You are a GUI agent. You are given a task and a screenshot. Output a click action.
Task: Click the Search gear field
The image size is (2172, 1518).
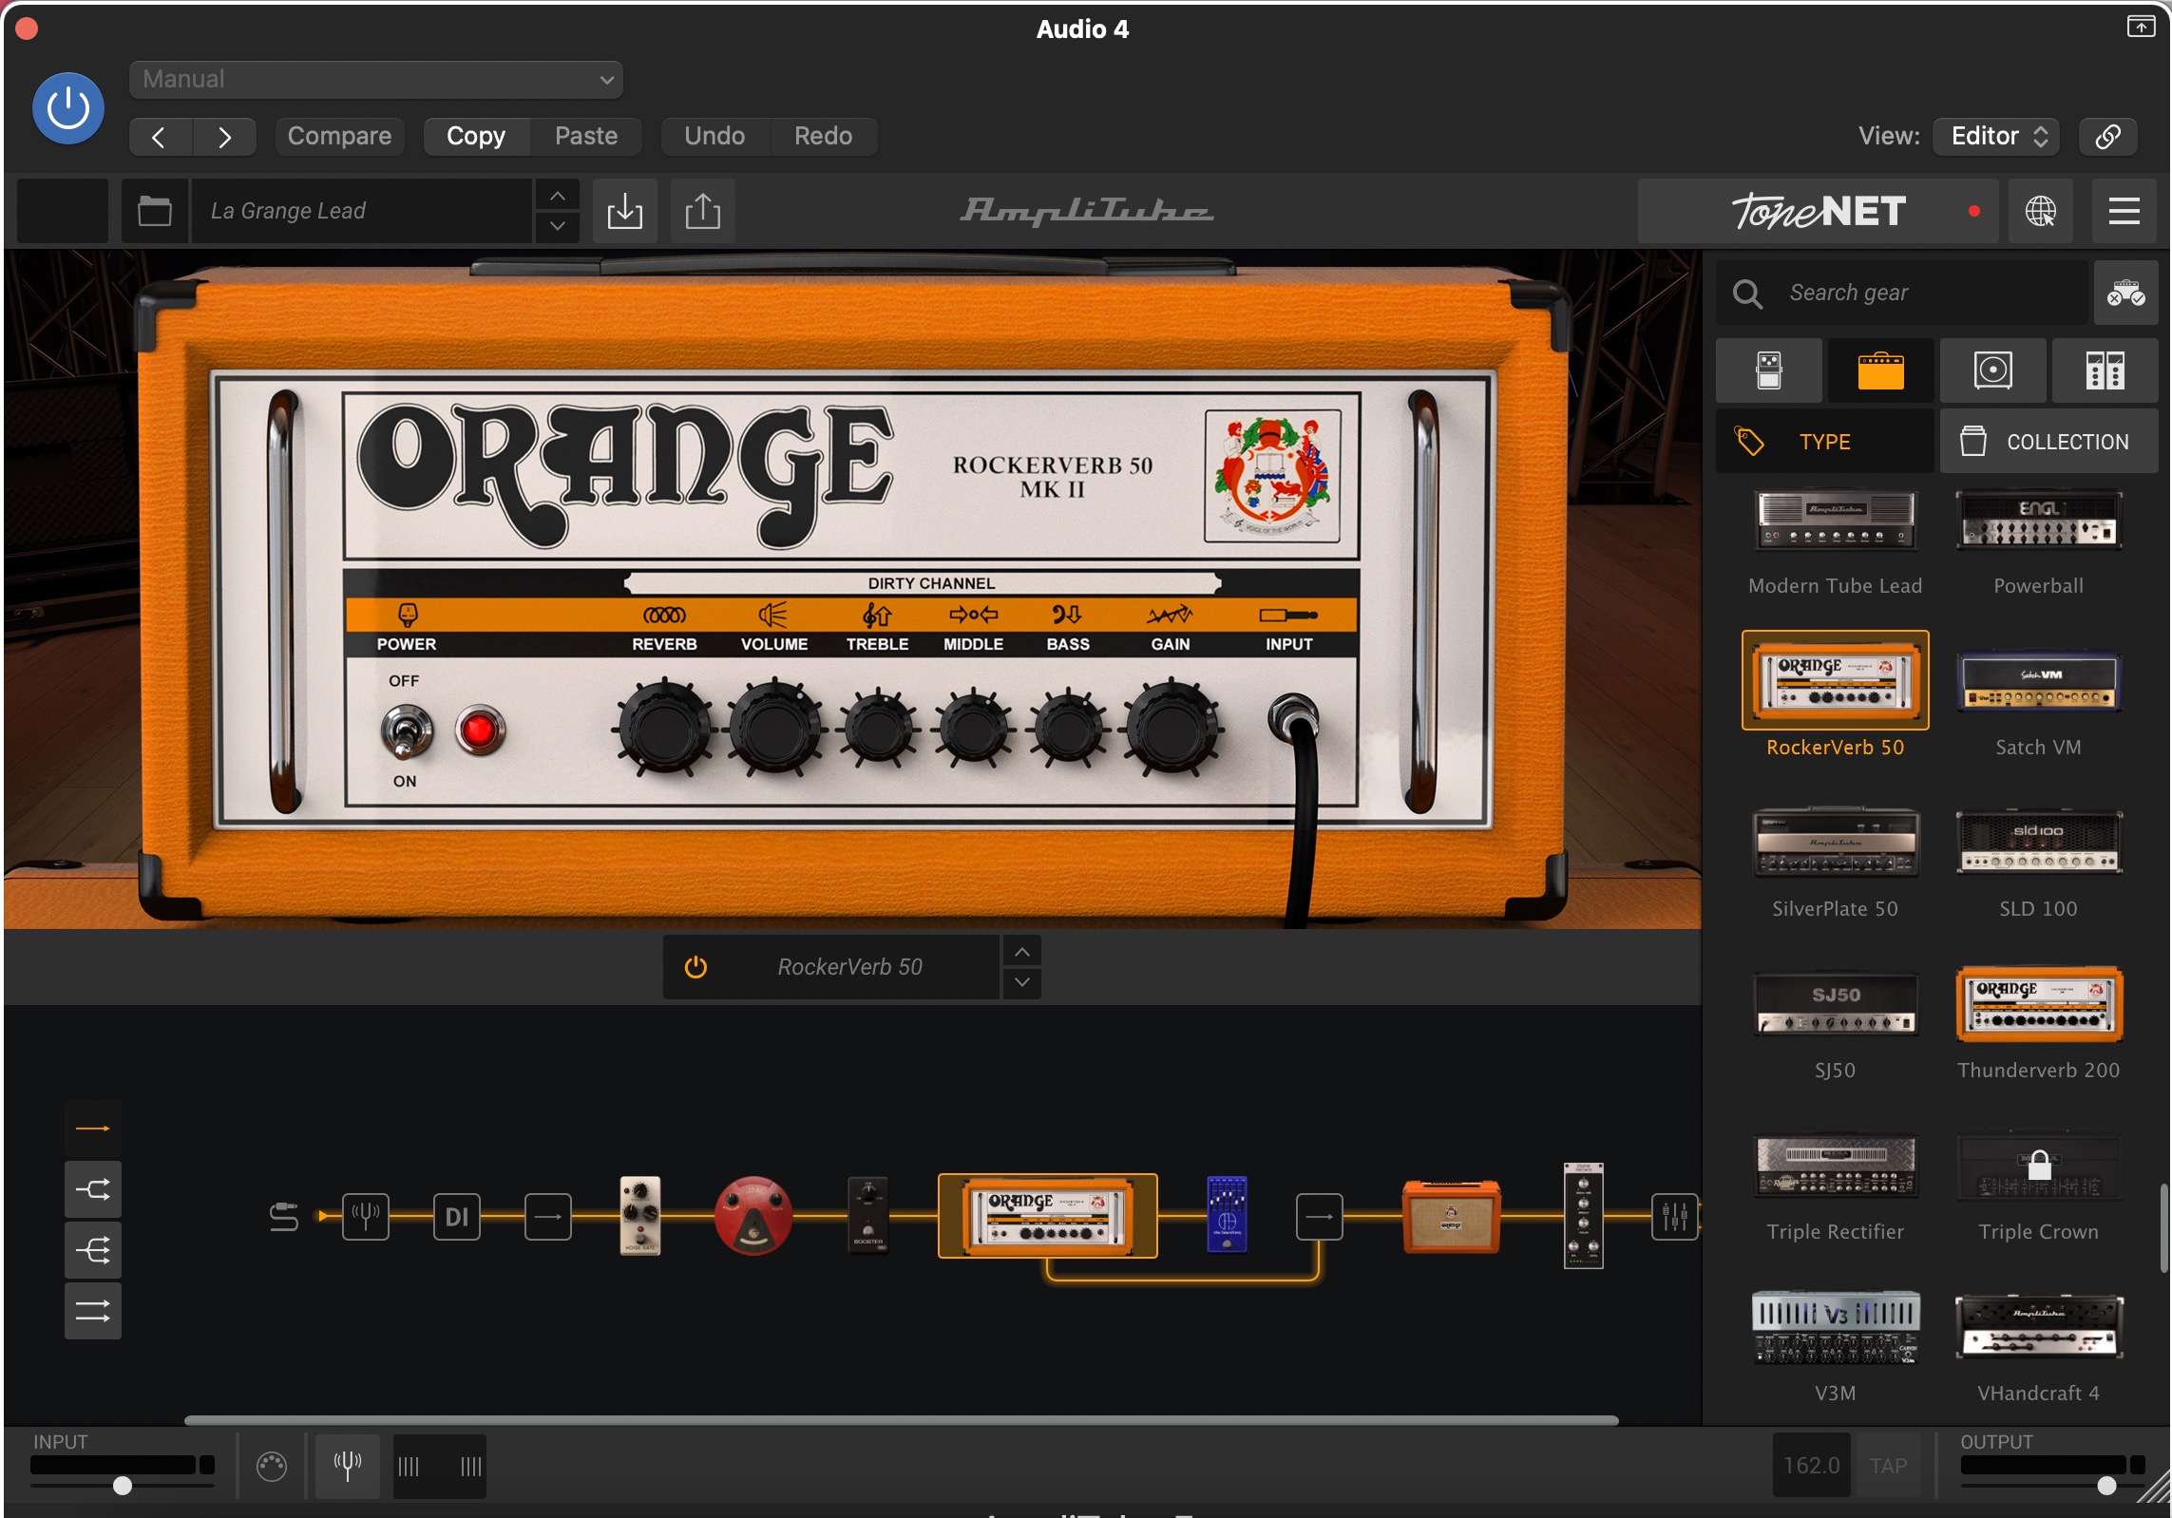tap(1902, 293)
